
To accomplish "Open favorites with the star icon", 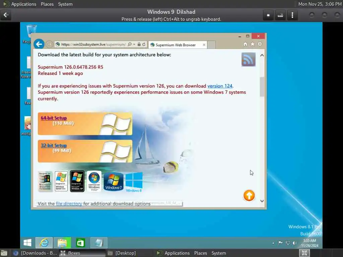I will 253,44.
